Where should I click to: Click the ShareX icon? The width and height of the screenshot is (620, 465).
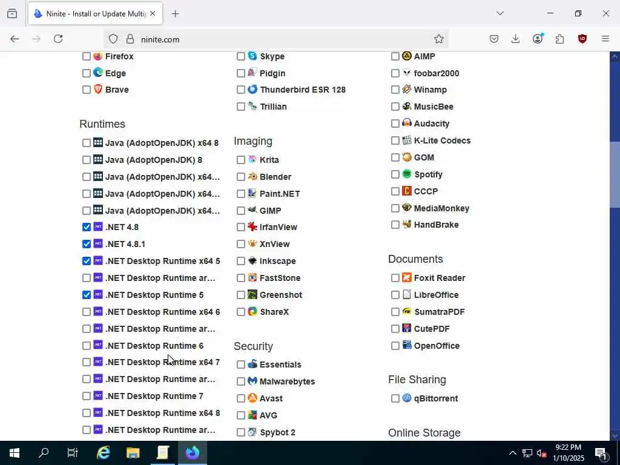pyautogui.click(x=252, y=312)
